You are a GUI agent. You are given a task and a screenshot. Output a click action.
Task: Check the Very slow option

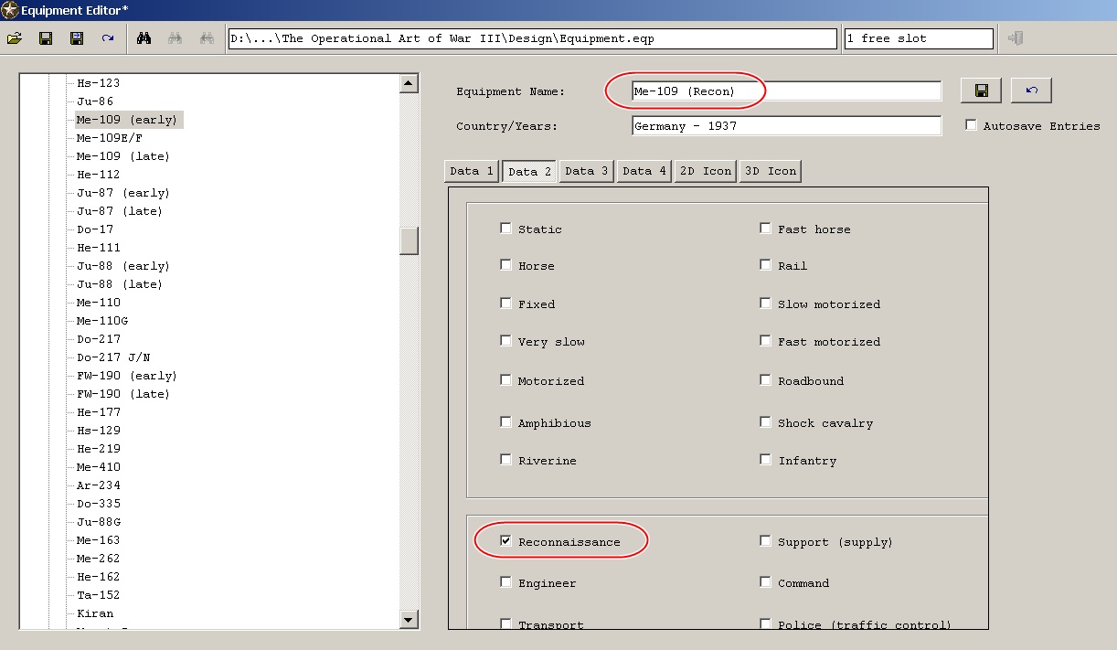point(505,341)
